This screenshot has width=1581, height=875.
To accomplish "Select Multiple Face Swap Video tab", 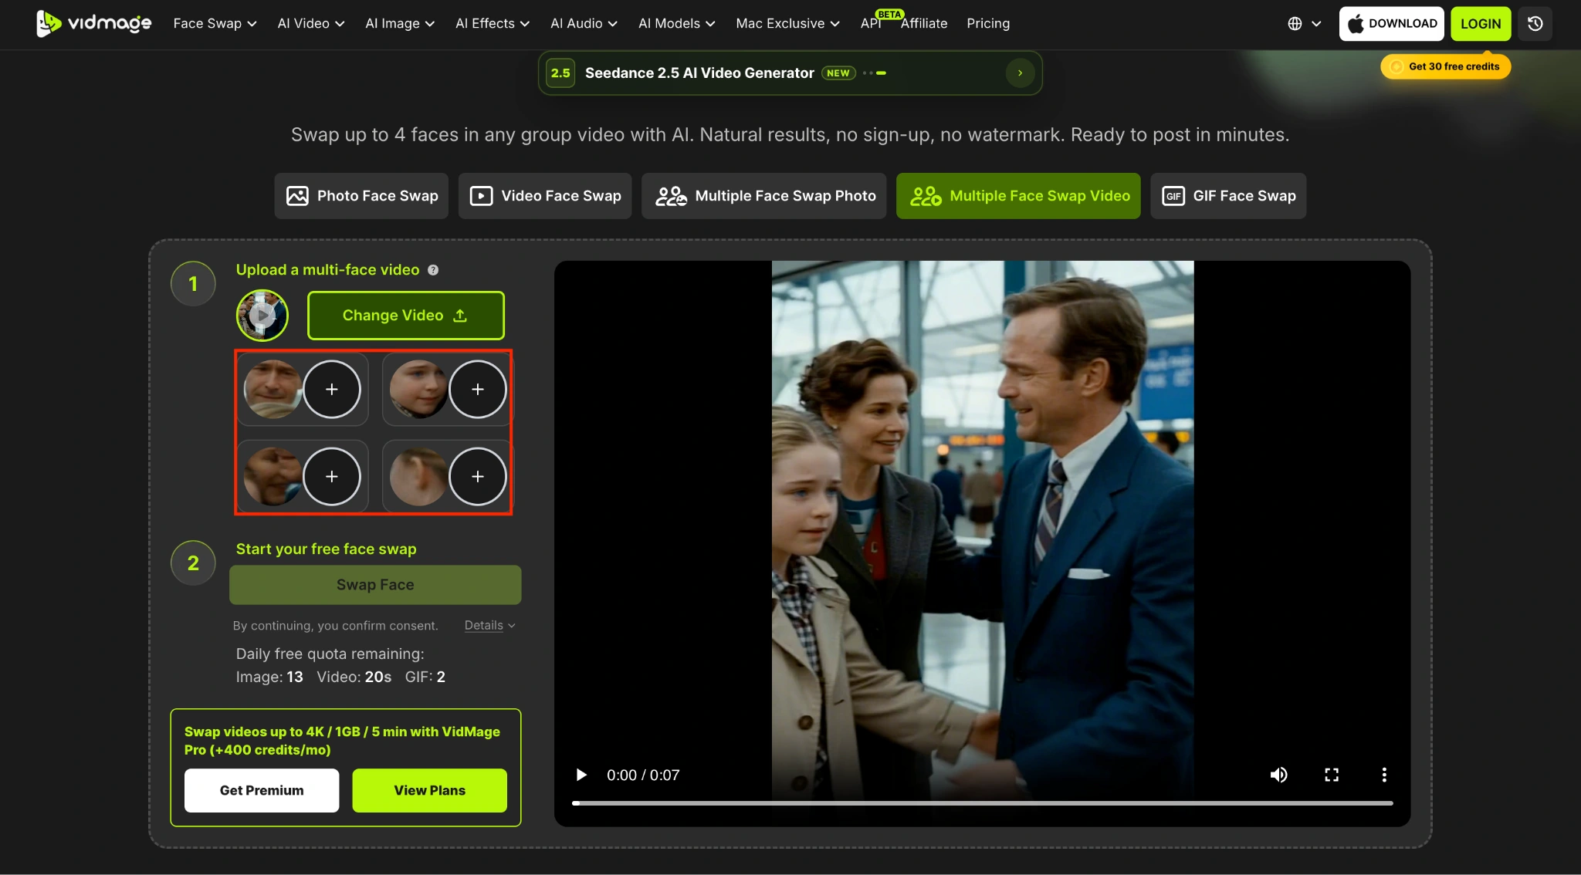I will point(1018,196).
